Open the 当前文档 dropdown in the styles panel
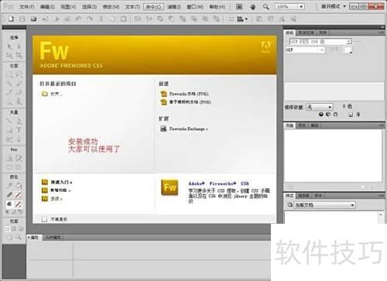 coord(324,205)
